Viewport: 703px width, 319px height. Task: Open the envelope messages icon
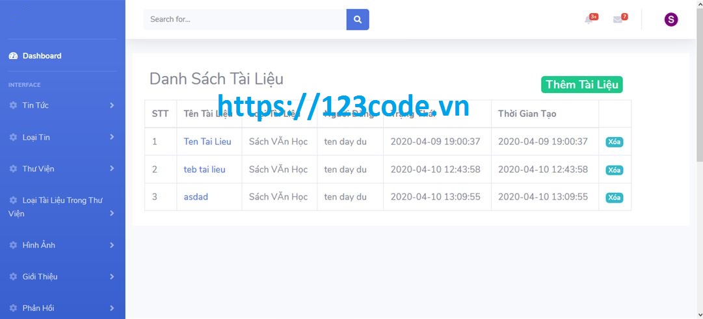point(617,19)
